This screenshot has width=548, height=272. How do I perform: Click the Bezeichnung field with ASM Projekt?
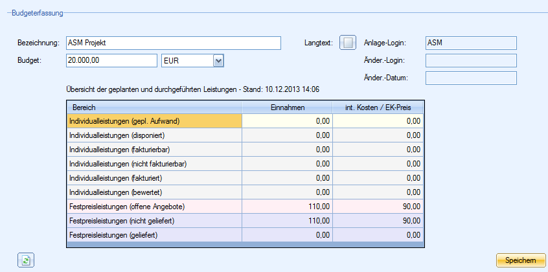[174, 43]
